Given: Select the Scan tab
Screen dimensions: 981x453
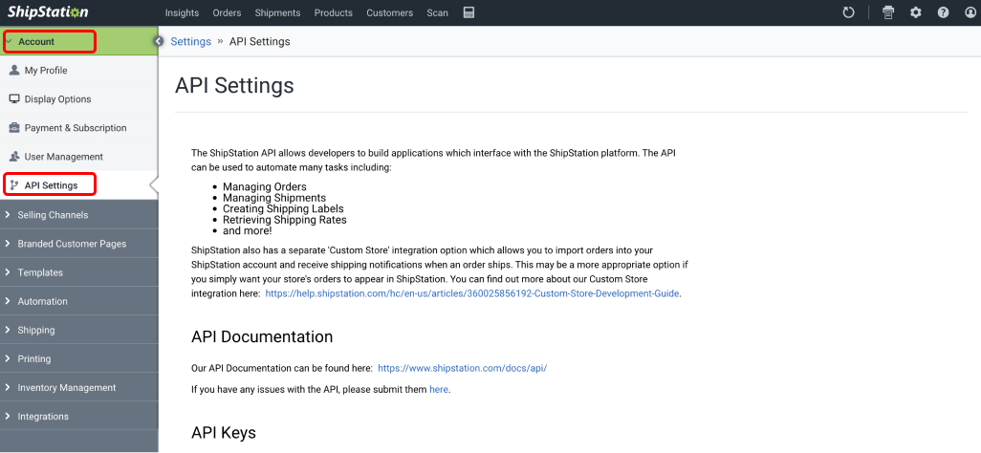Looking at the screenshot, I should point(437,12).
